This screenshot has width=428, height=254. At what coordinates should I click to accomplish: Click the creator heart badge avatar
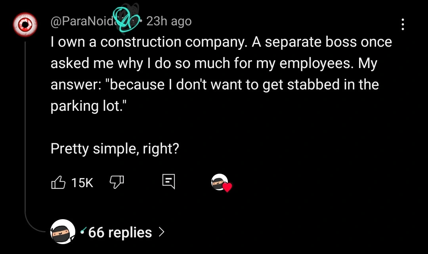coord(220,182)
